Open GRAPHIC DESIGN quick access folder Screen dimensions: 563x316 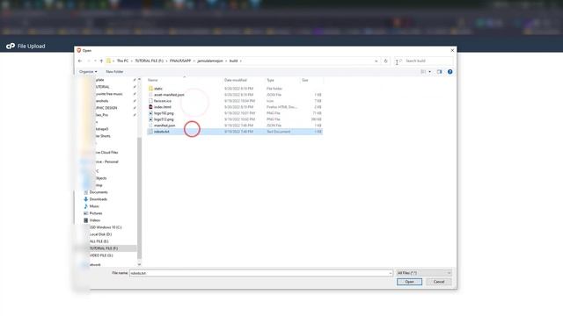click(106, 108)
